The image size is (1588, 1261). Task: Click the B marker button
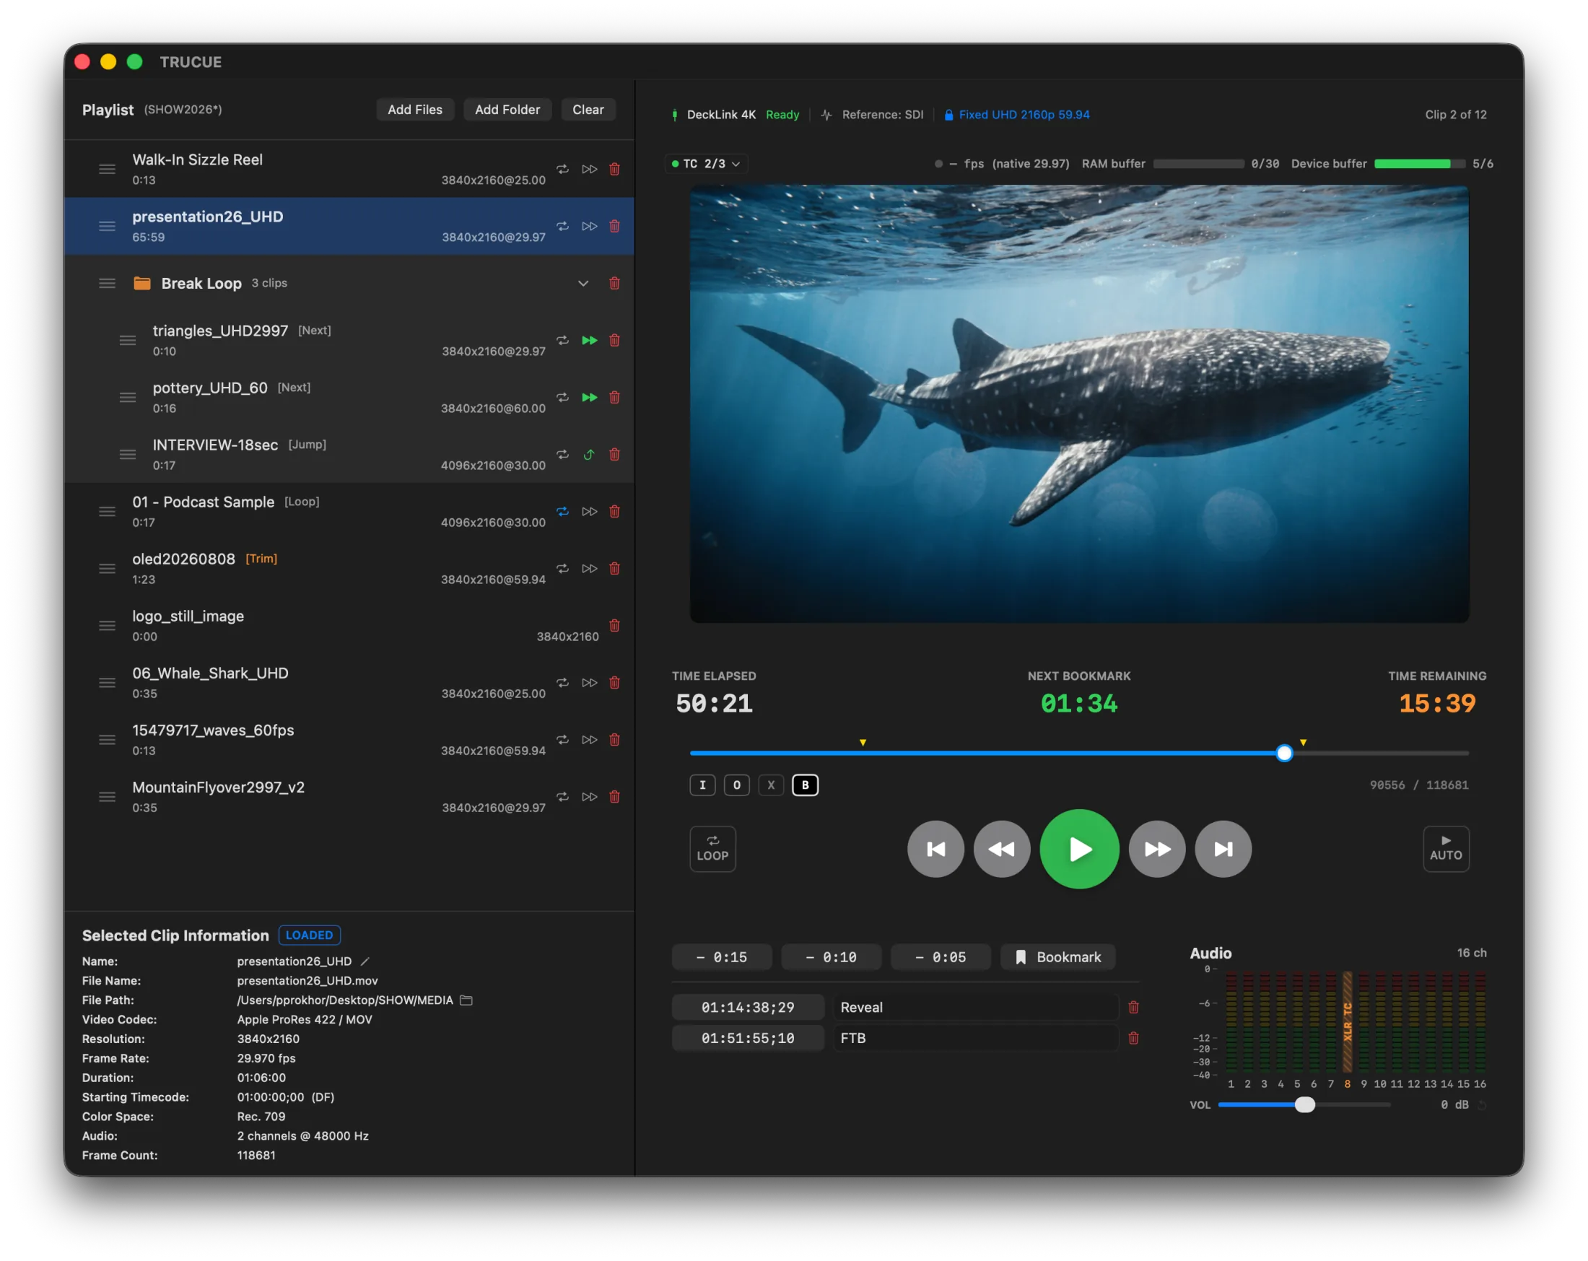[x=805, y=785]
